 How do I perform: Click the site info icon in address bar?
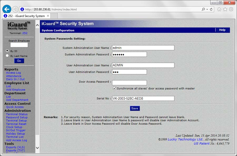coord(22,9)
